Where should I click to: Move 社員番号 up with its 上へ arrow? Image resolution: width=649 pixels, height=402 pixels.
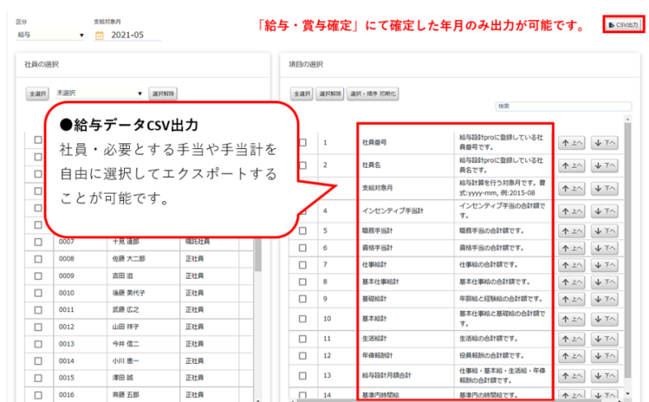572,143
